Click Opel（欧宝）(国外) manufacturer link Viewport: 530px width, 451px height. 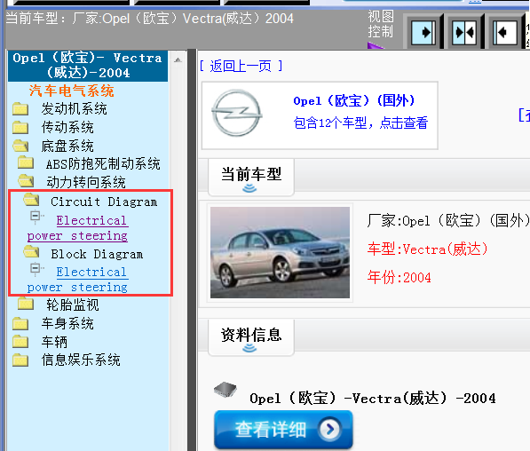pos(354,100)
